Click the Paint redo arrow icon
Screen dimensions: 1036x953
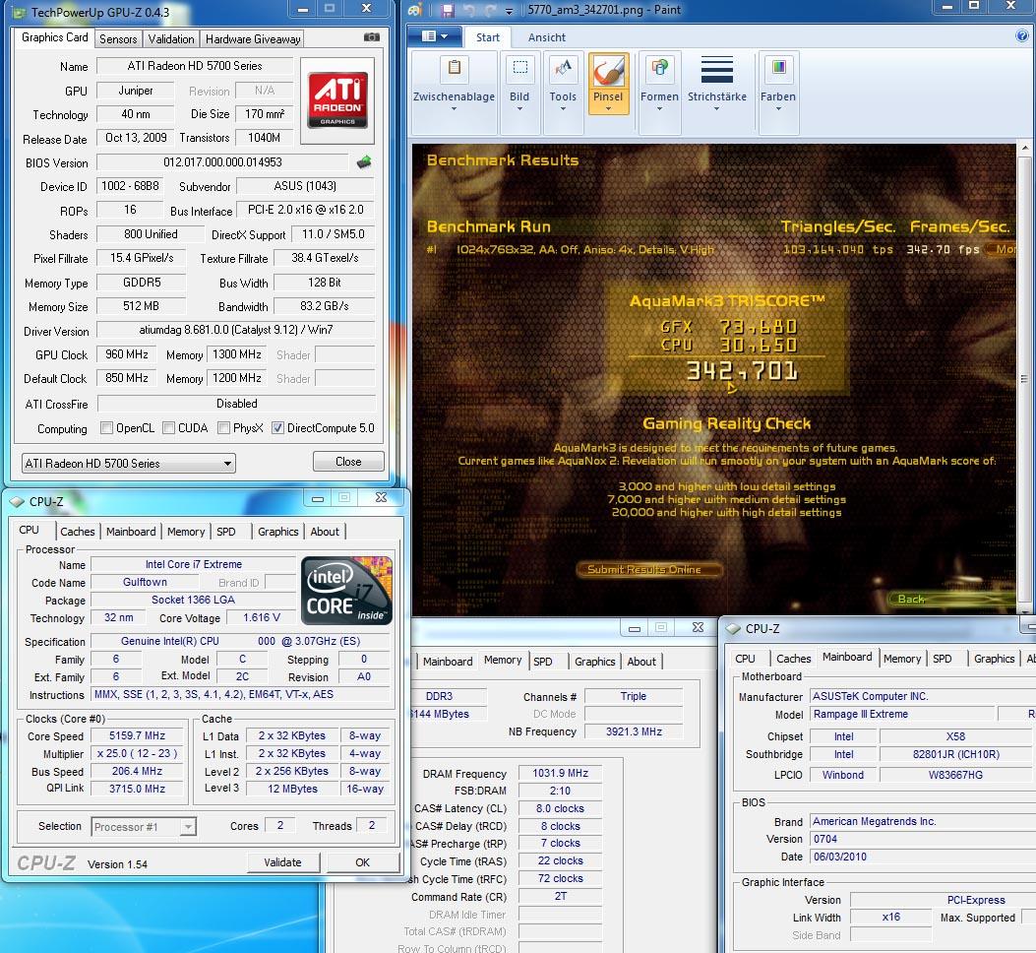point(490,10)
